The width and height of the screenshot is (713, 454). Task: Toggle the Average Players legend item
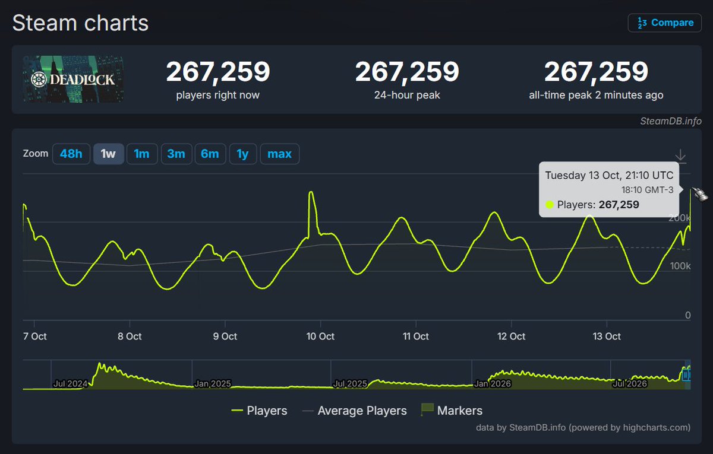(x=355, y=411)
